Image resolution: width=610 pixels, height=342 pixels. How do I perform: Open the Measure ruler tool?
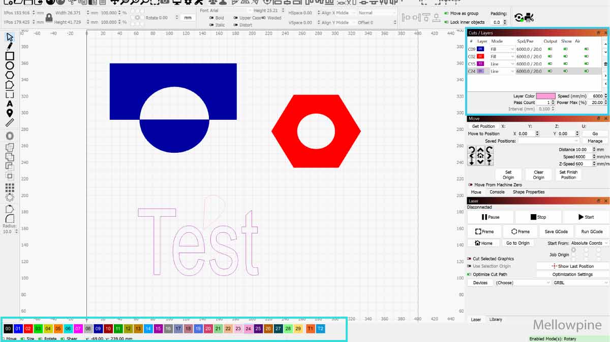point(10,123)
